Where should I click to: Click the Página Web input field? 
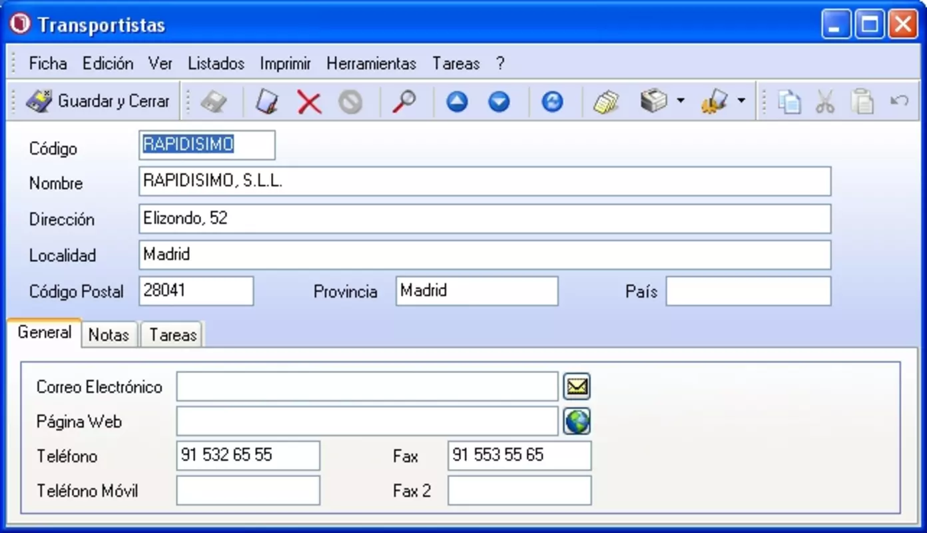367,421
